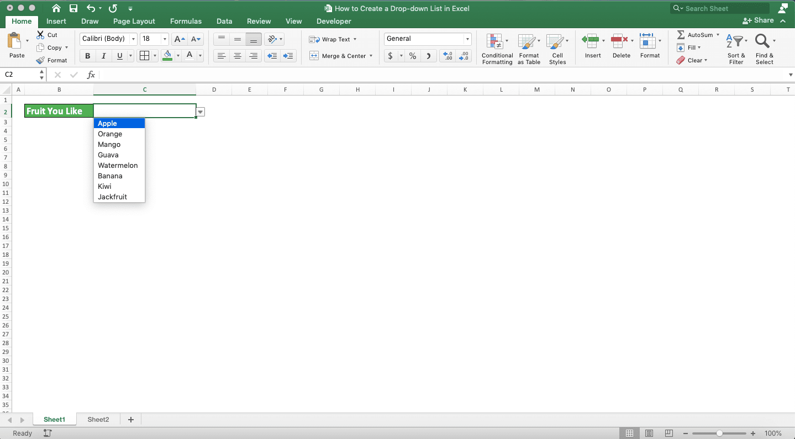Viewport: 795px width, 439px height.
Task: Open the Developer tab
Action: click(x=334, y=21)
